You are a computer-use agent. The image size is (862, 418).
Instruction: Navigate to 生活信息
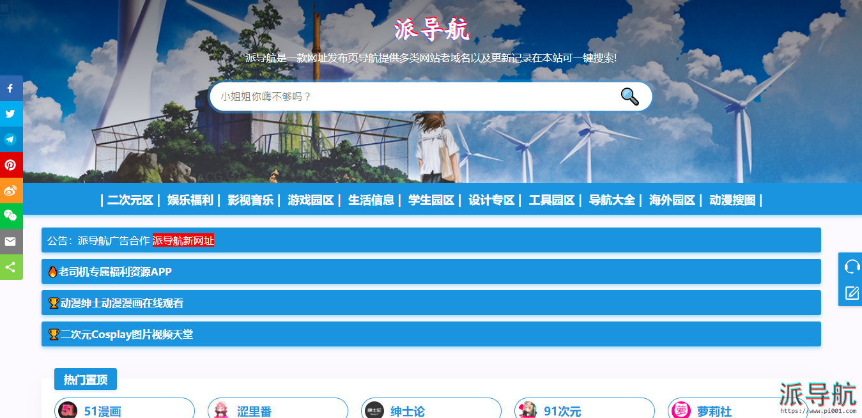pos(371,200)
